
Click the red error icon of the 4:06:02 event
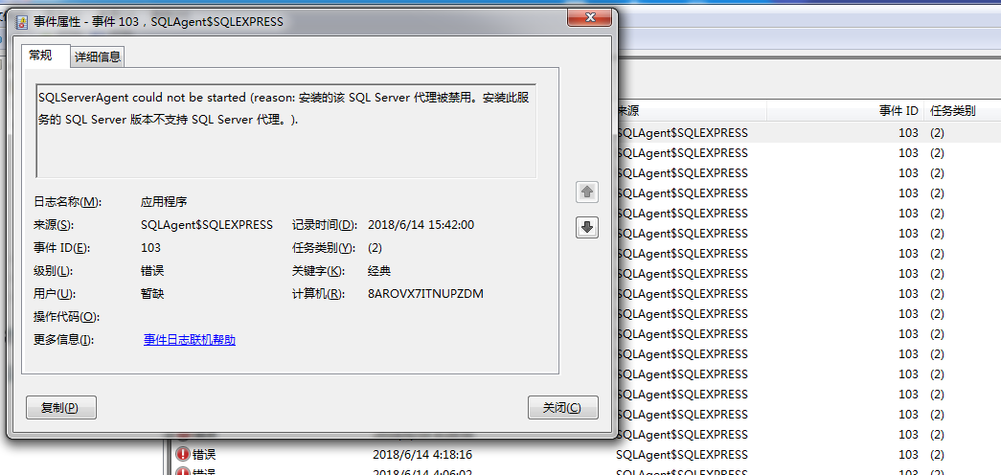[183, 472]
